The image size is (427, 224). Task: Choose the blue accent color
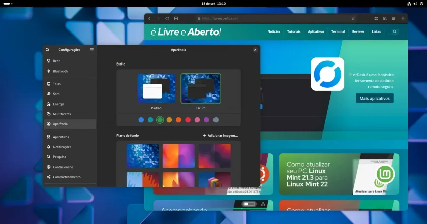(x=141, y=120)
